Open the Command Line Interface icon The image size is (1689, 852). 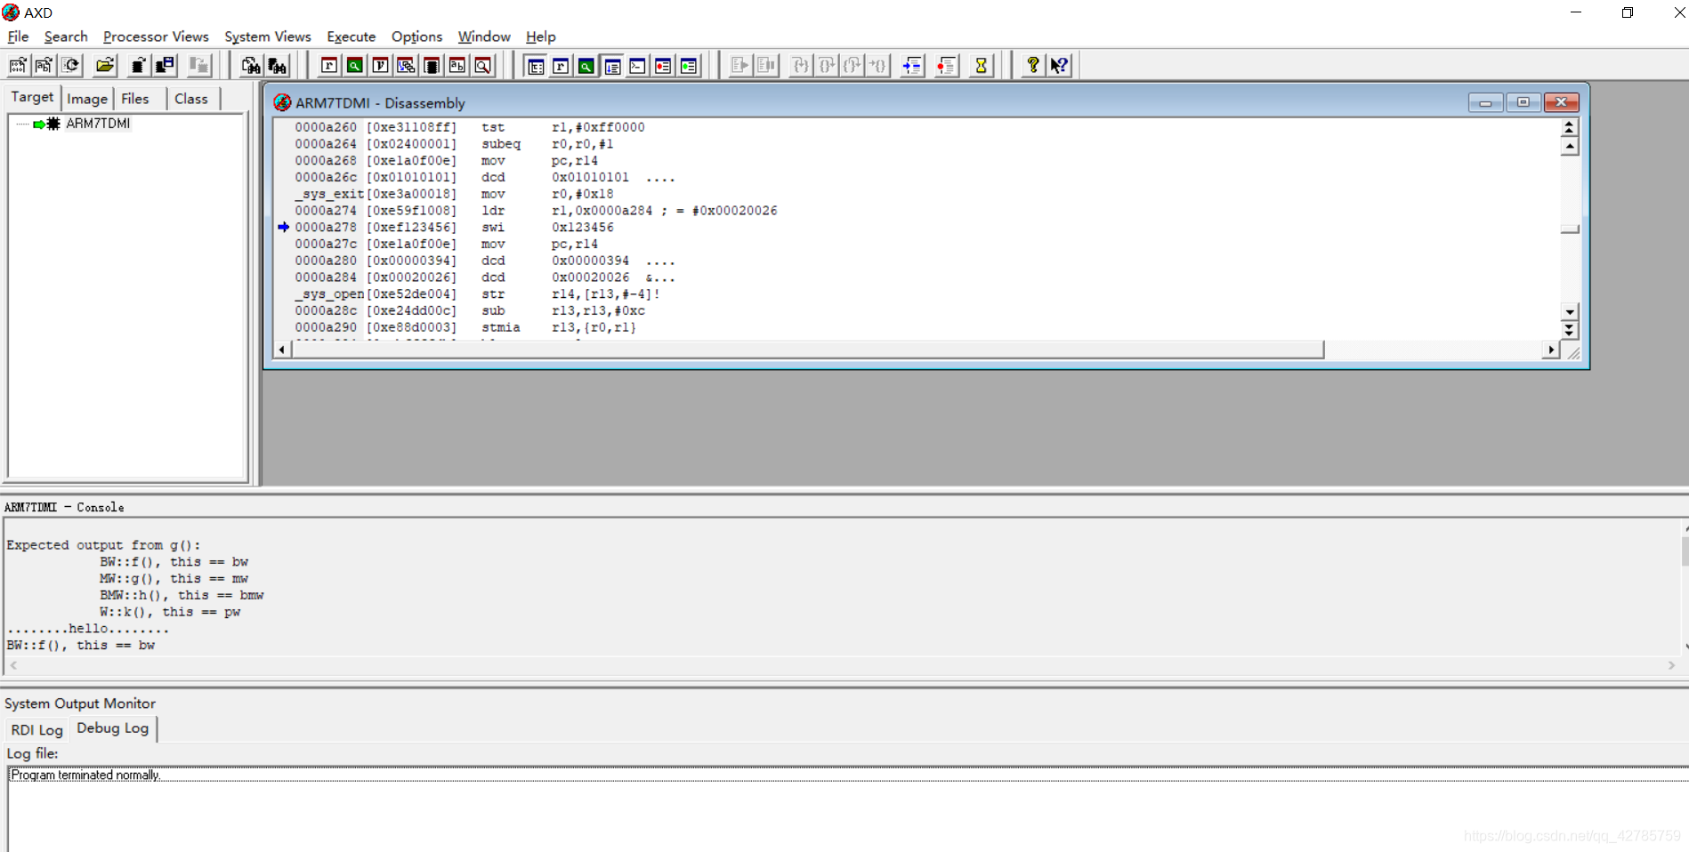[x=638, y=66]
